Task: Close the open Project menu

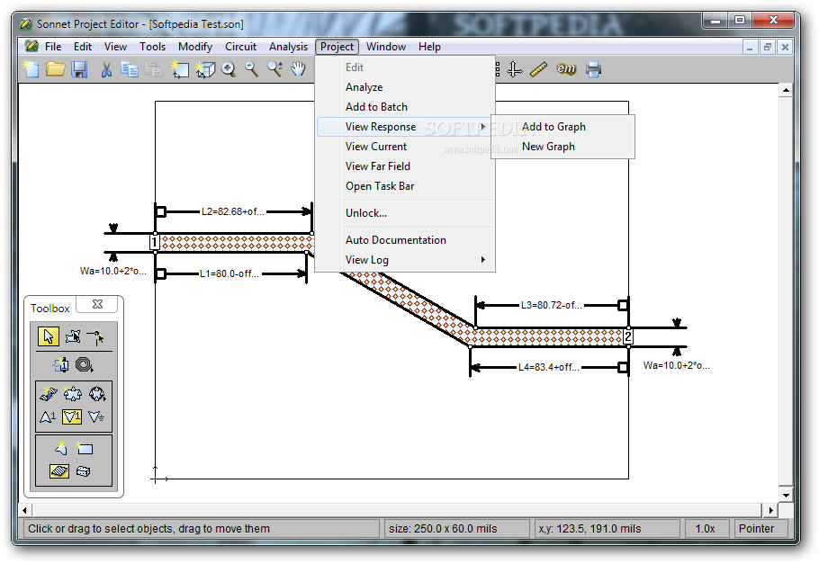Action: pos(337,47)
